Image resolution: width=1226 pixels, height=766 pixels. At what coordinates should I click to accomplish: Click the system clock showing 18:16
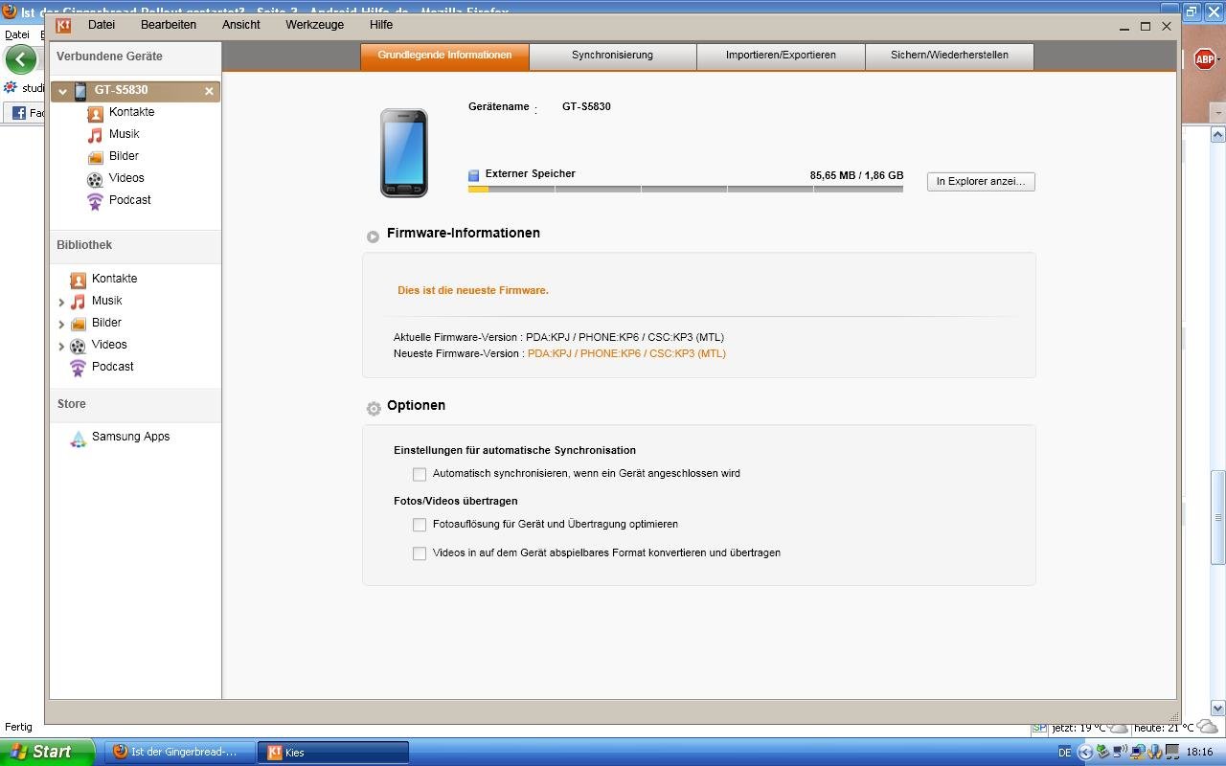tap(1199, 753)
